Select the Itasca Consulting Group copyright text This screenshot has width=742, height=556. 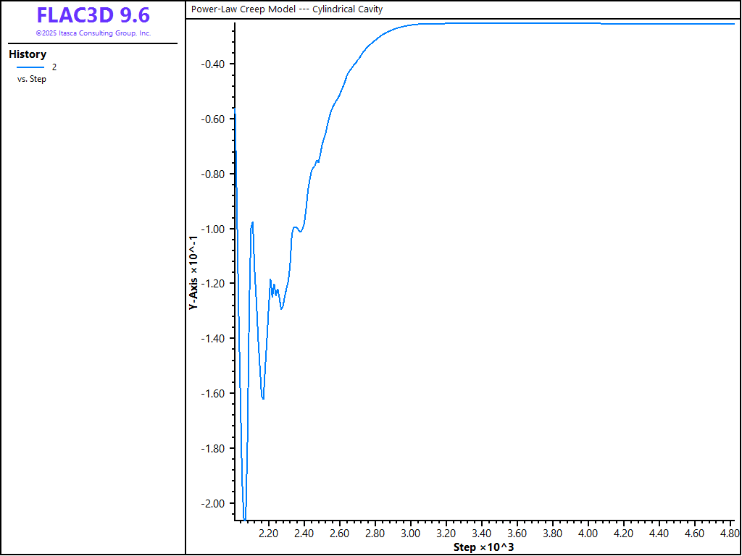tap(93, 33)
